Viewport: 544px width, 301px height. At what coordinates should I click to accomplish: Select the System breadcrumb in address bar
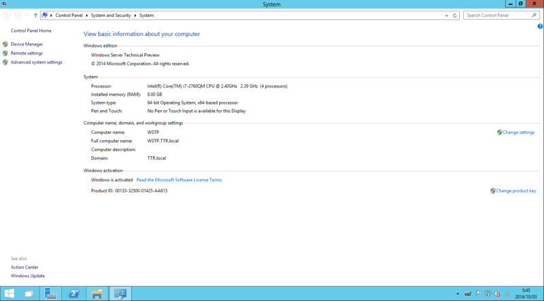pos(146,16)
